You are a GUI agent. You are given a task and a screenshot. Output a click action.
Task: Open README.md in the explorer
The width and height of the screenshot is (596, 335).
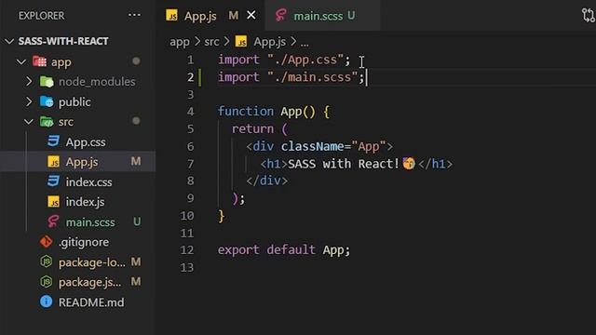click(91, 302)
